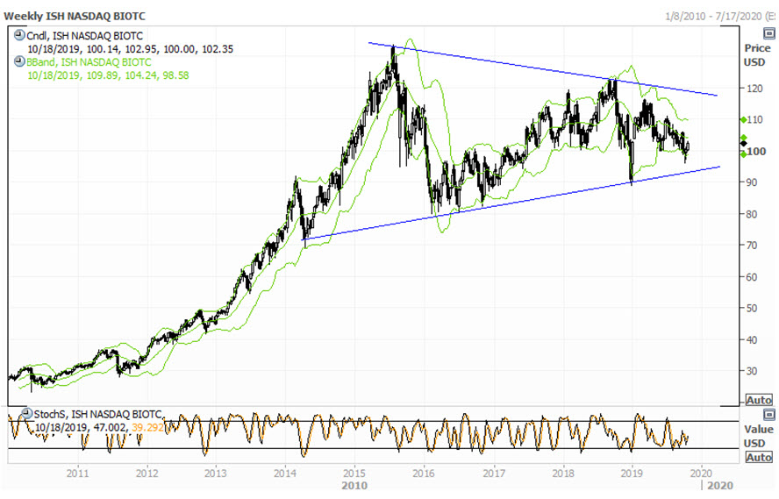The width and height of the screenshot is (779, 499).
Task: Click the 2014 year label on time axis
Action: coord(285,474)
